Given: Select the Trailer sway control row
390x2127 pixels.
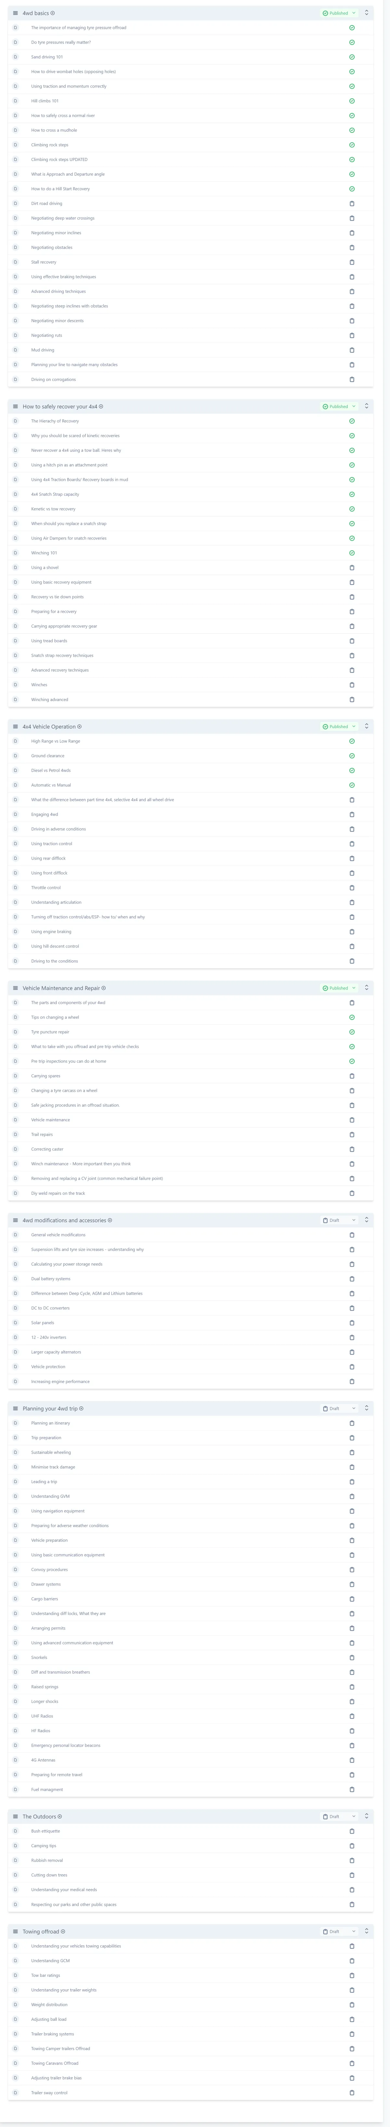Looking at the screenshot, I should [x=190, y=2093].
